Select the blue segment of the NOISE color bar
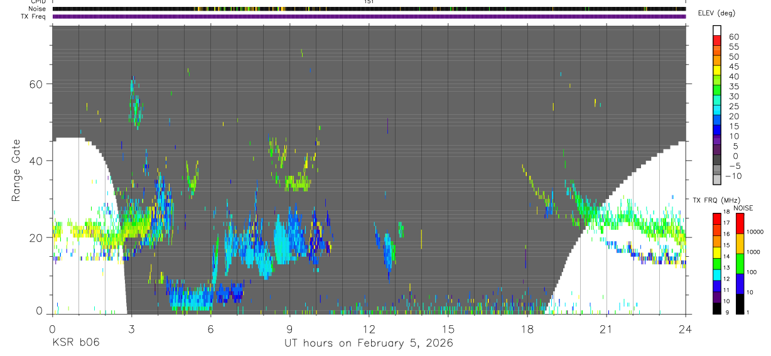 coord(740,284)
